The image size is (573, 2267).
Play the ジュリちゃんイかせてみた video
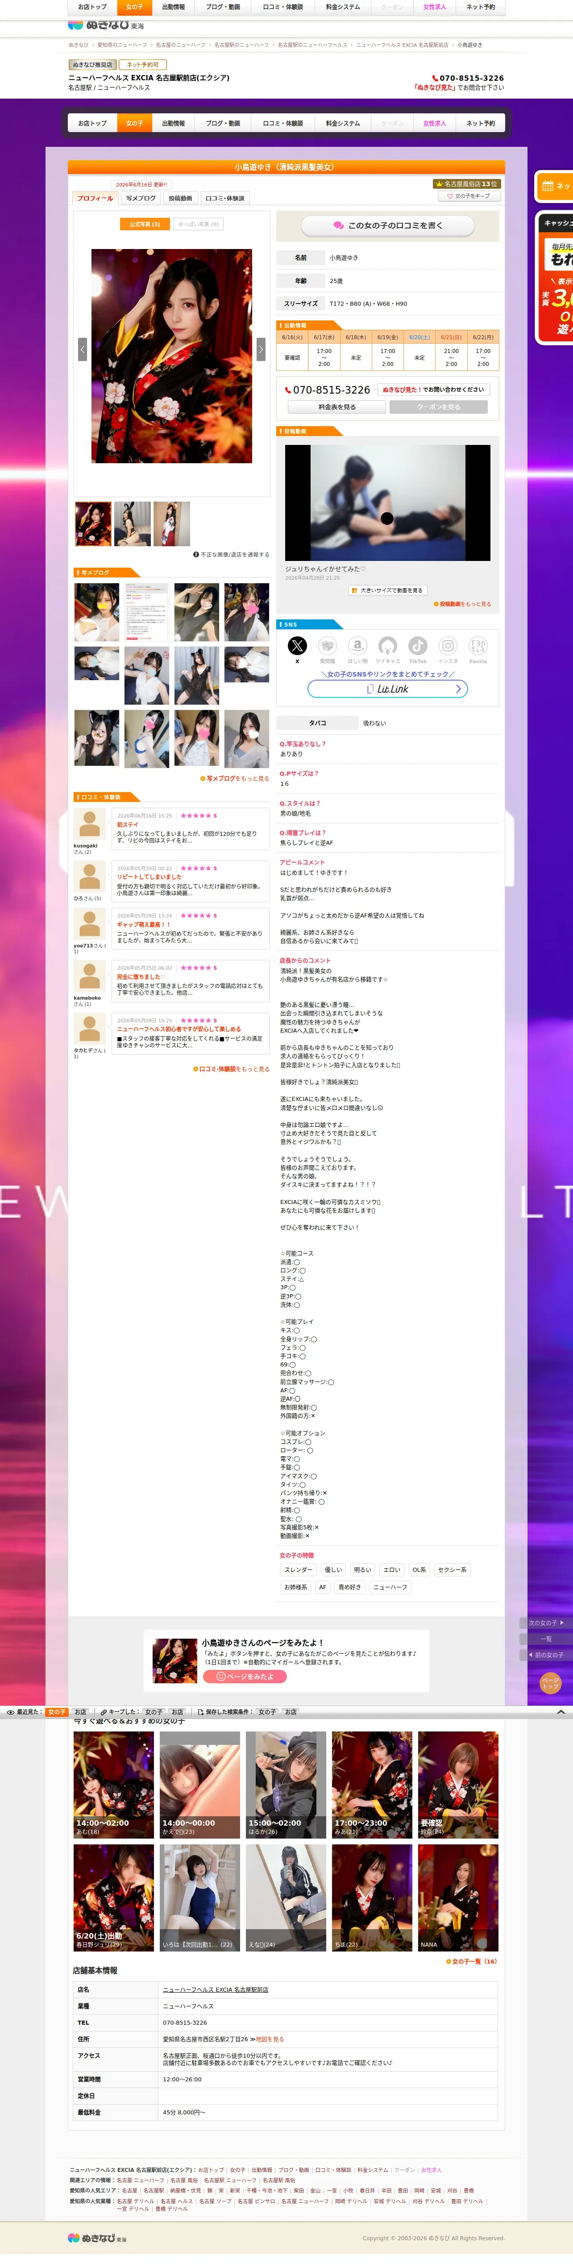click(387, 502)
